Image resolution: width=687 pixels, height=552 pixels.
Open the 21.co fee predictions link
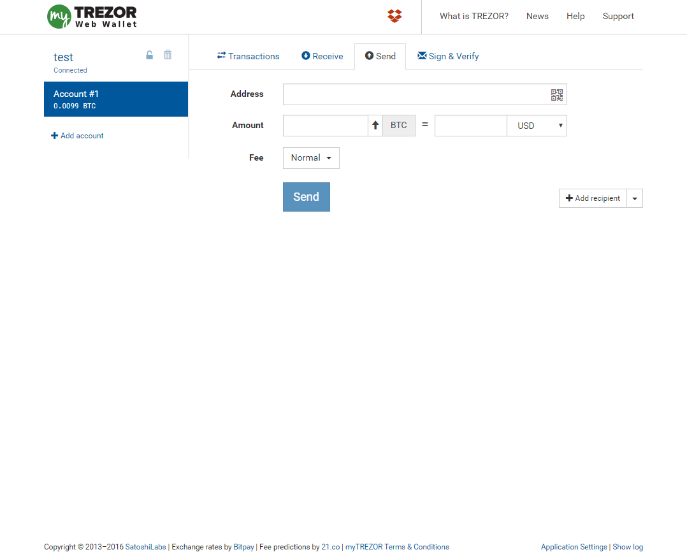coord(331,547)
